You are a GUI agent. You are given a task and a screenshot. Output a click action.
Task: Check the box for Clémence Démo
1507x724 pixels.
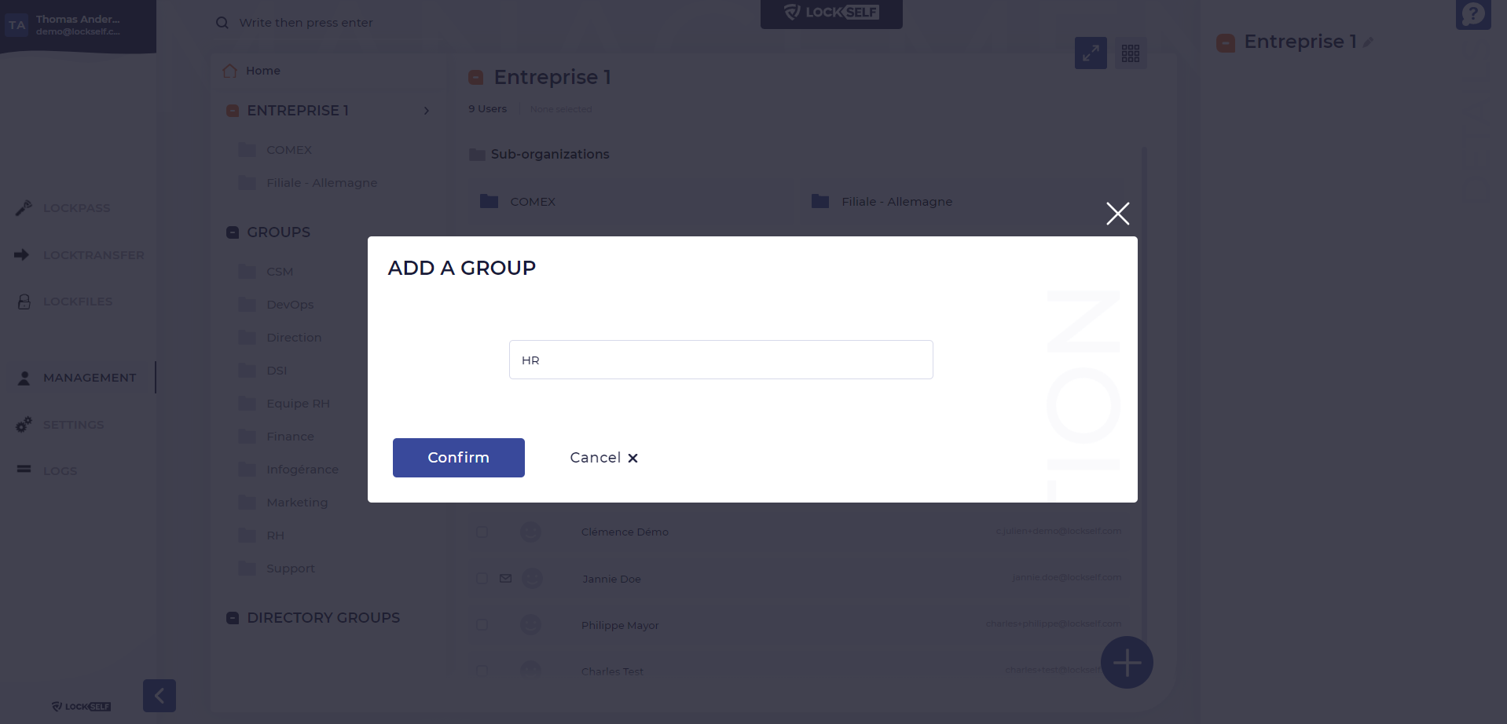point(482,532)
